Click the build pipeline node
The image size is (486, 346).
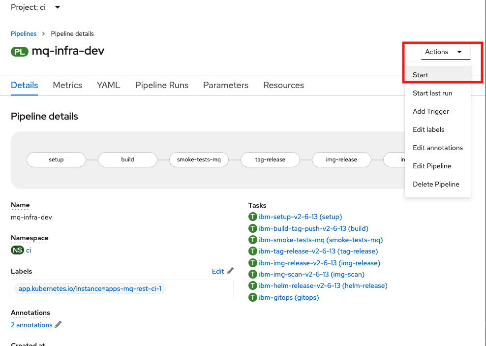127,159
